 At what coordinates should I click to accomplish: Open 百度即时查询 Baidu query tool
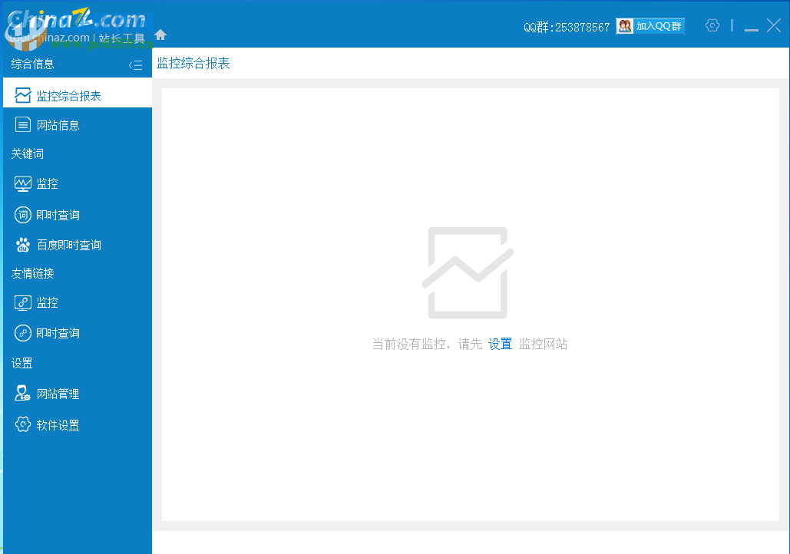(68, 244)
